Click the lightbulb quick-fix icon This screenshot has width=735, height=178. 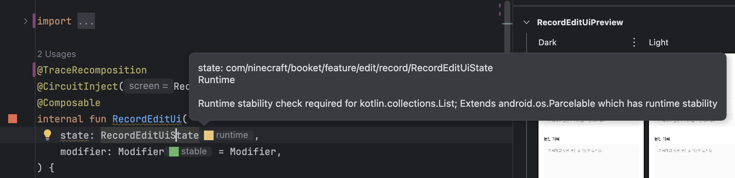coord(47,135)
